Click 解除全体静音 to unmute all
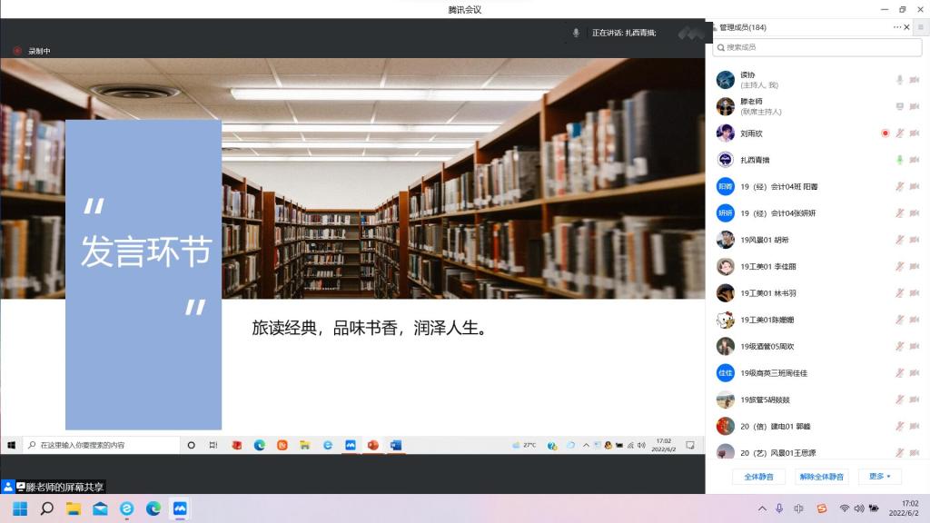This screenshot has width=930, height=523. pos(821,476)
